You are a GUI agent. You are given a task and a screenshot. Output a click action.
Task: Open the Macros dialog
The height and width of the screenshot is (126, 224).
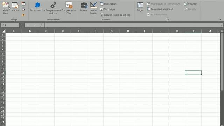(15, 7)
